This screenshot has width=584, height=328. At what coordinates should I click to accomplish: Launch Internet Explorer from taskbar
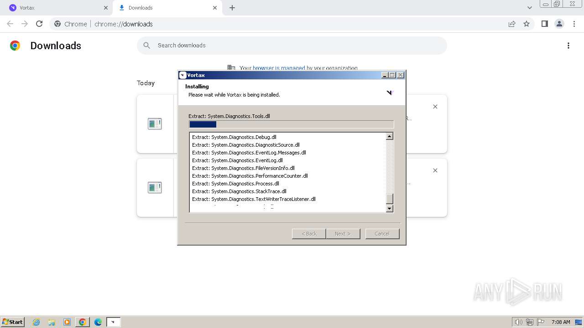pos(36,322)
